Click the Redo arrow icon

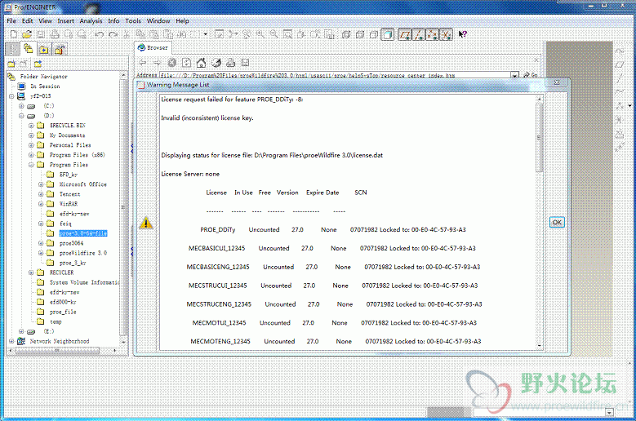pyautogui.click(x=113, y=35)
